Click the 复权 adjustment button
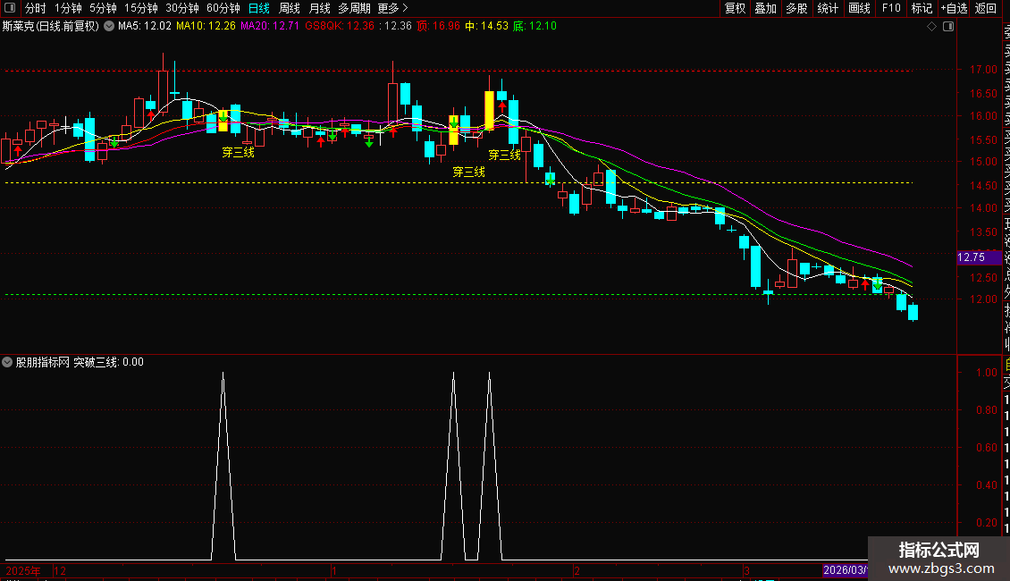 click(735, 8)
